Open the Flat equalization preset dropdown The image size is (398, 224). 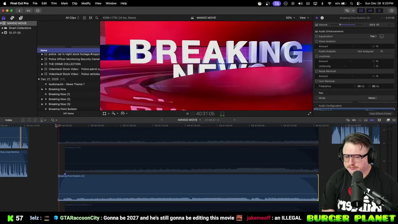click(x=373, y=36)
